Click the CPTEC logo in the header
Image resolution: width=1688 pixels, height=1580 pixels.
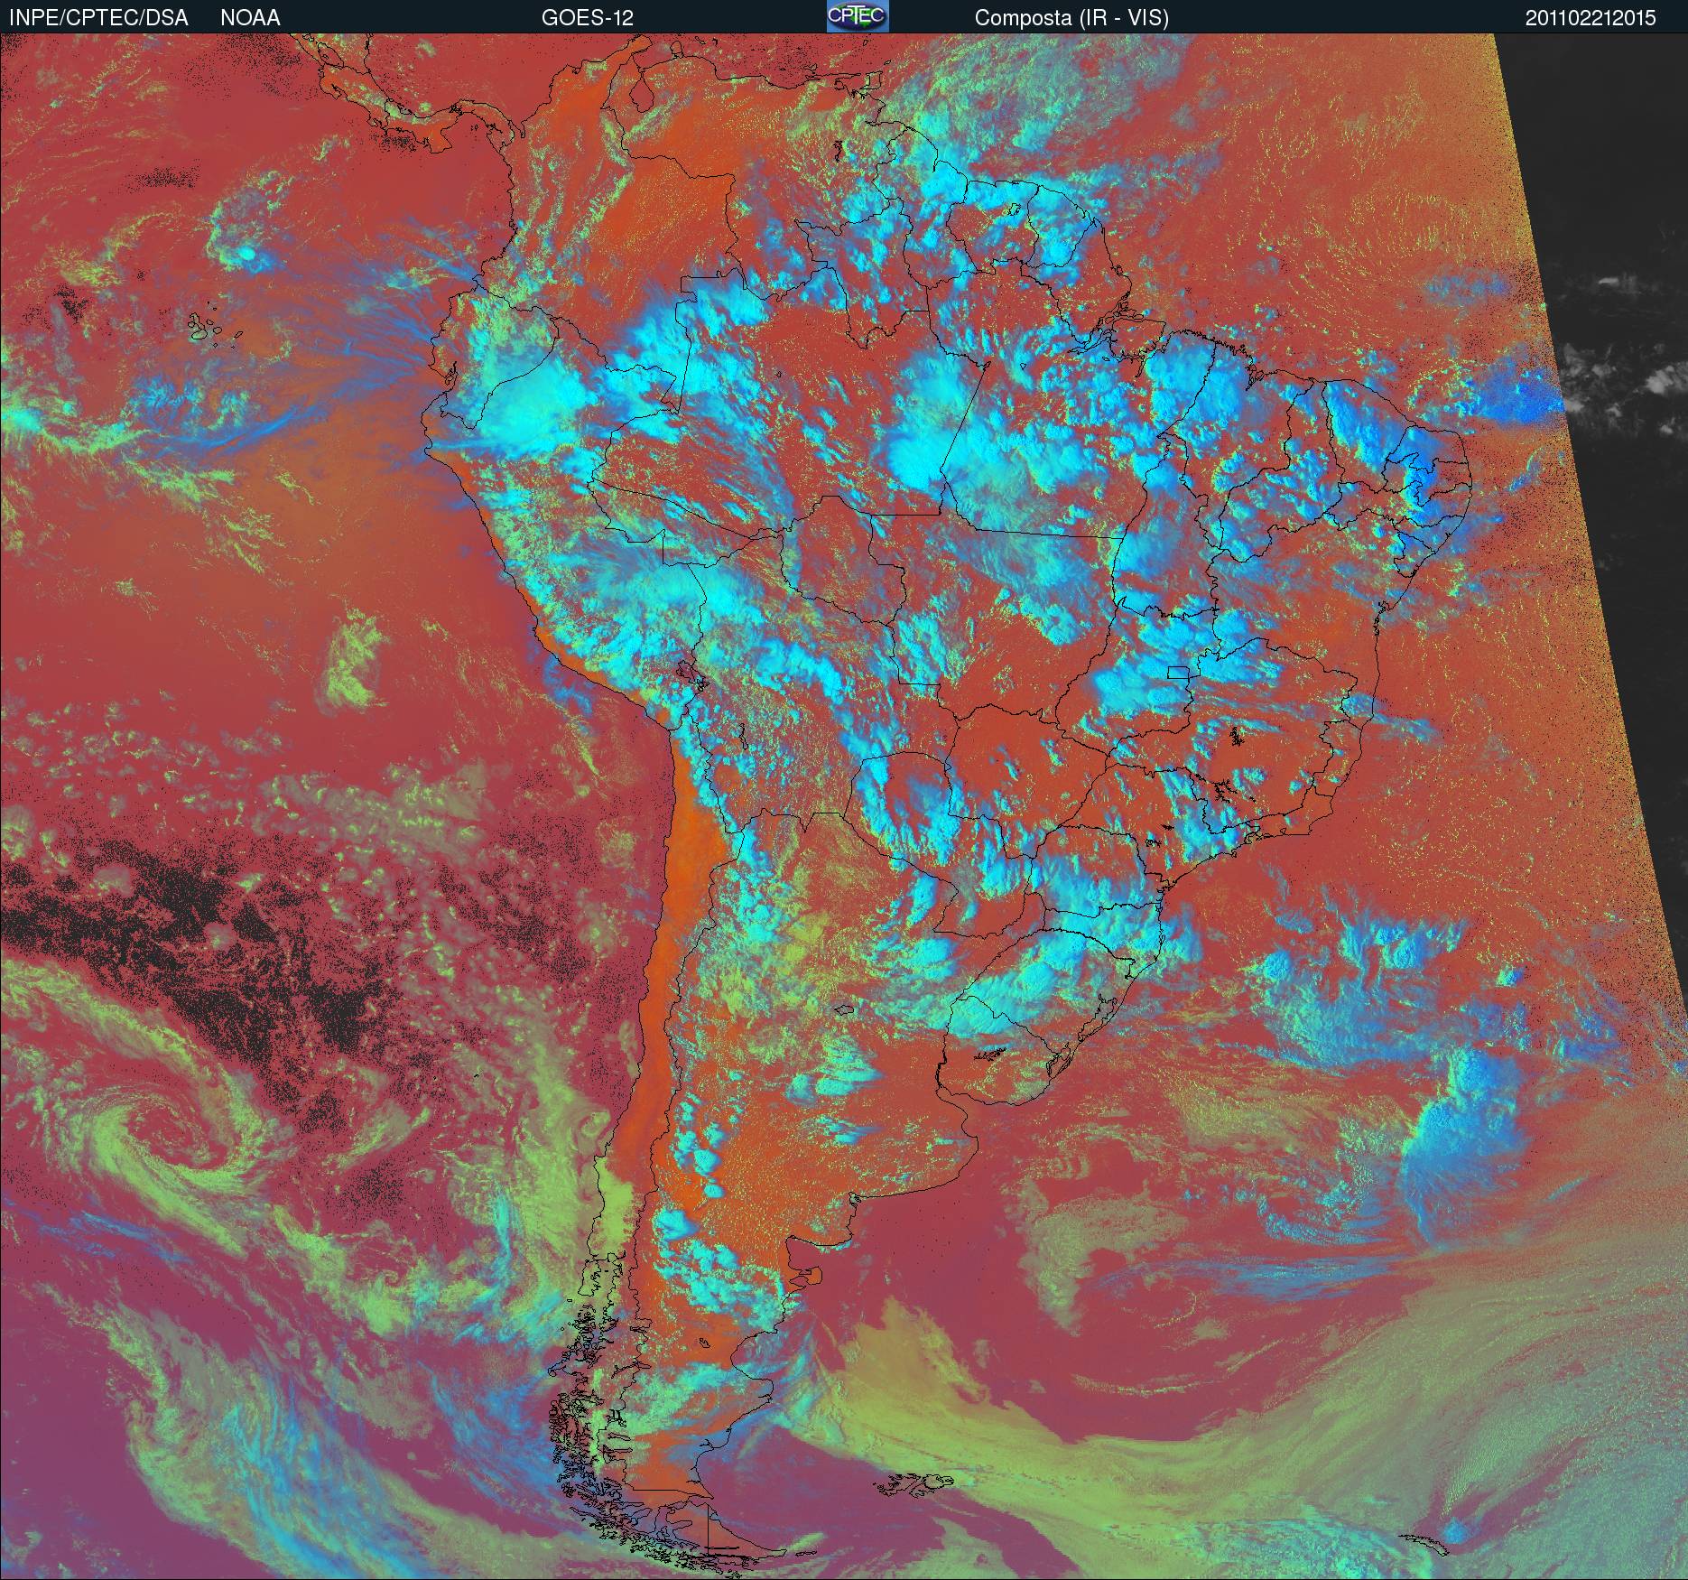point(858,16)
